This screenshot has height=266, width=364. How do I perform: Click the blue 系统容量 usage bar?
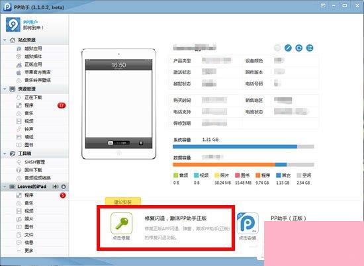(235, 147)
